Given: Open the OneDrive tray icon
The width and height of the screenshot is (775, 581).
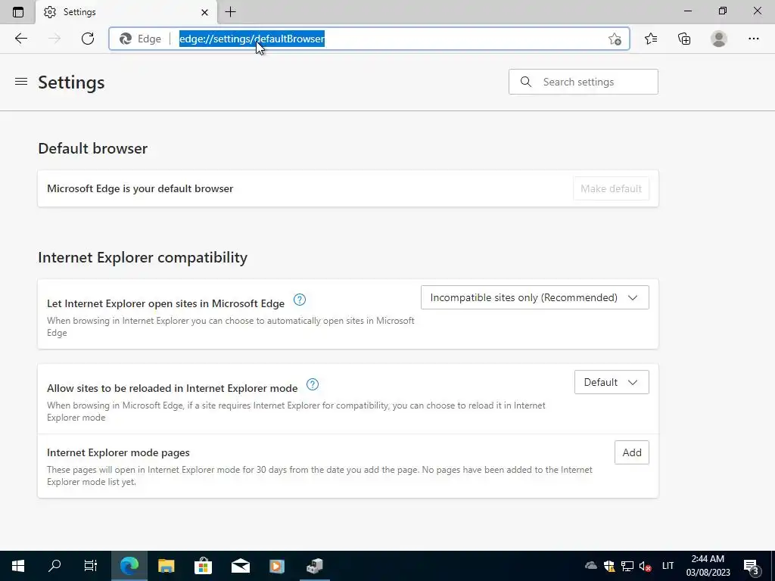Looking at the screenshot, I should click(x=590, y=566).
